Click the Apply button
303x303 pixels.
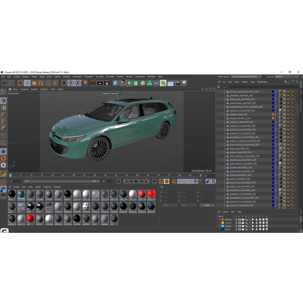click(207, 205)
